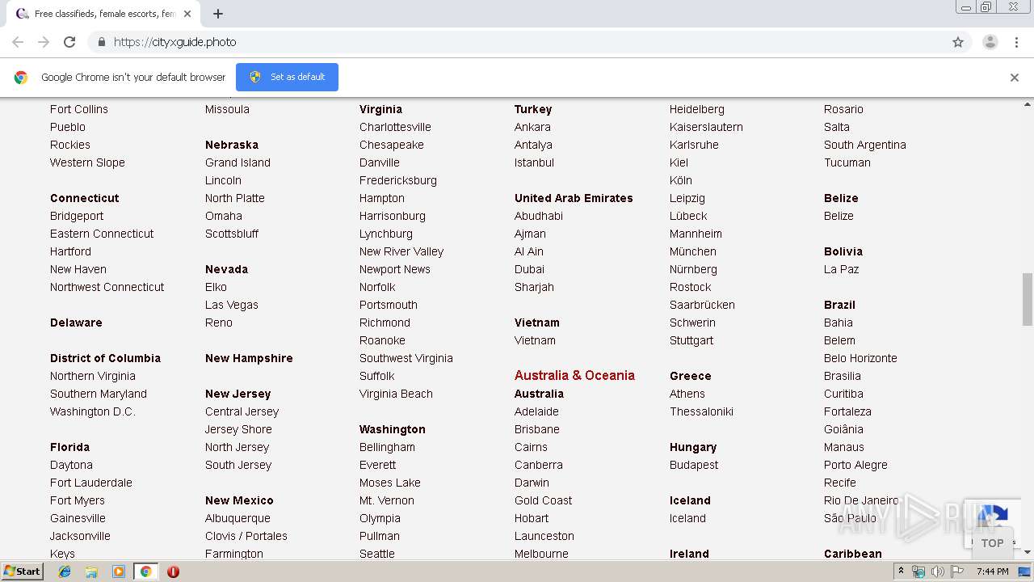The height and width of the screenshot is (582, 1034).
Task: Open the Rio De Janeiro link
Action: click(x=861, y=500)
